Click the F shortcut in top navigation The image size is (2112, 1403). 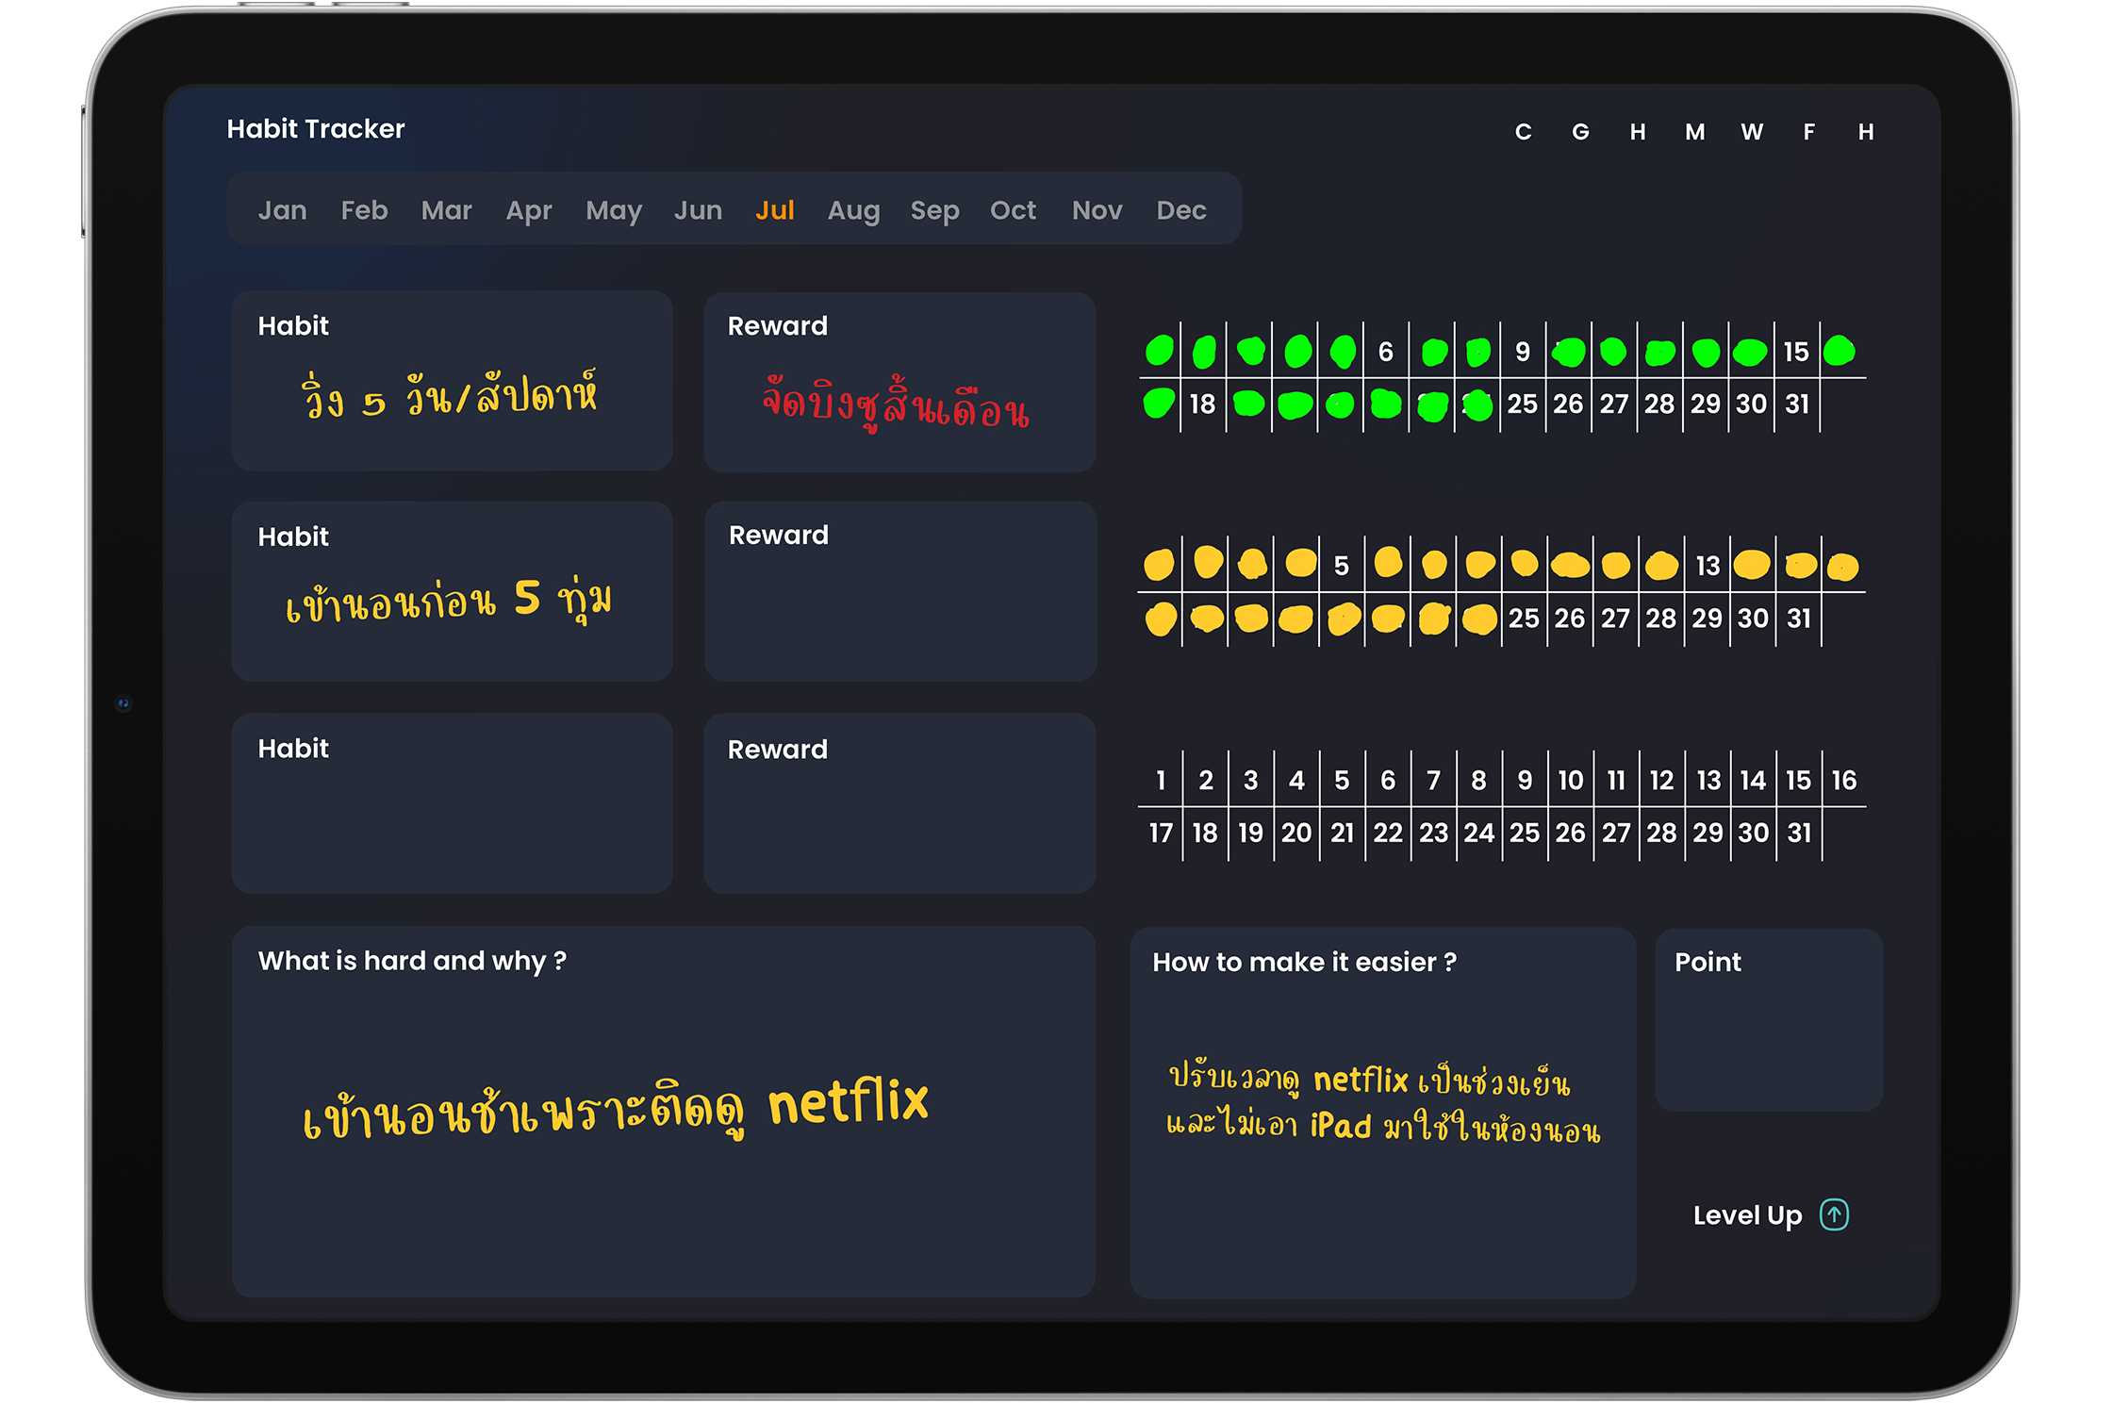[1808, 132]
